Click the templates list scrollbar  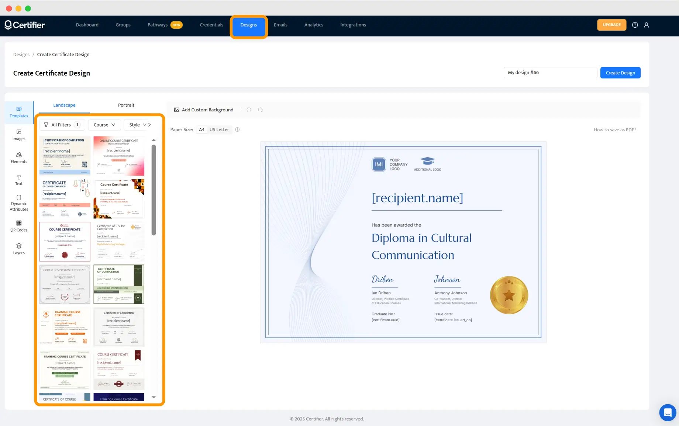point(154,190)
